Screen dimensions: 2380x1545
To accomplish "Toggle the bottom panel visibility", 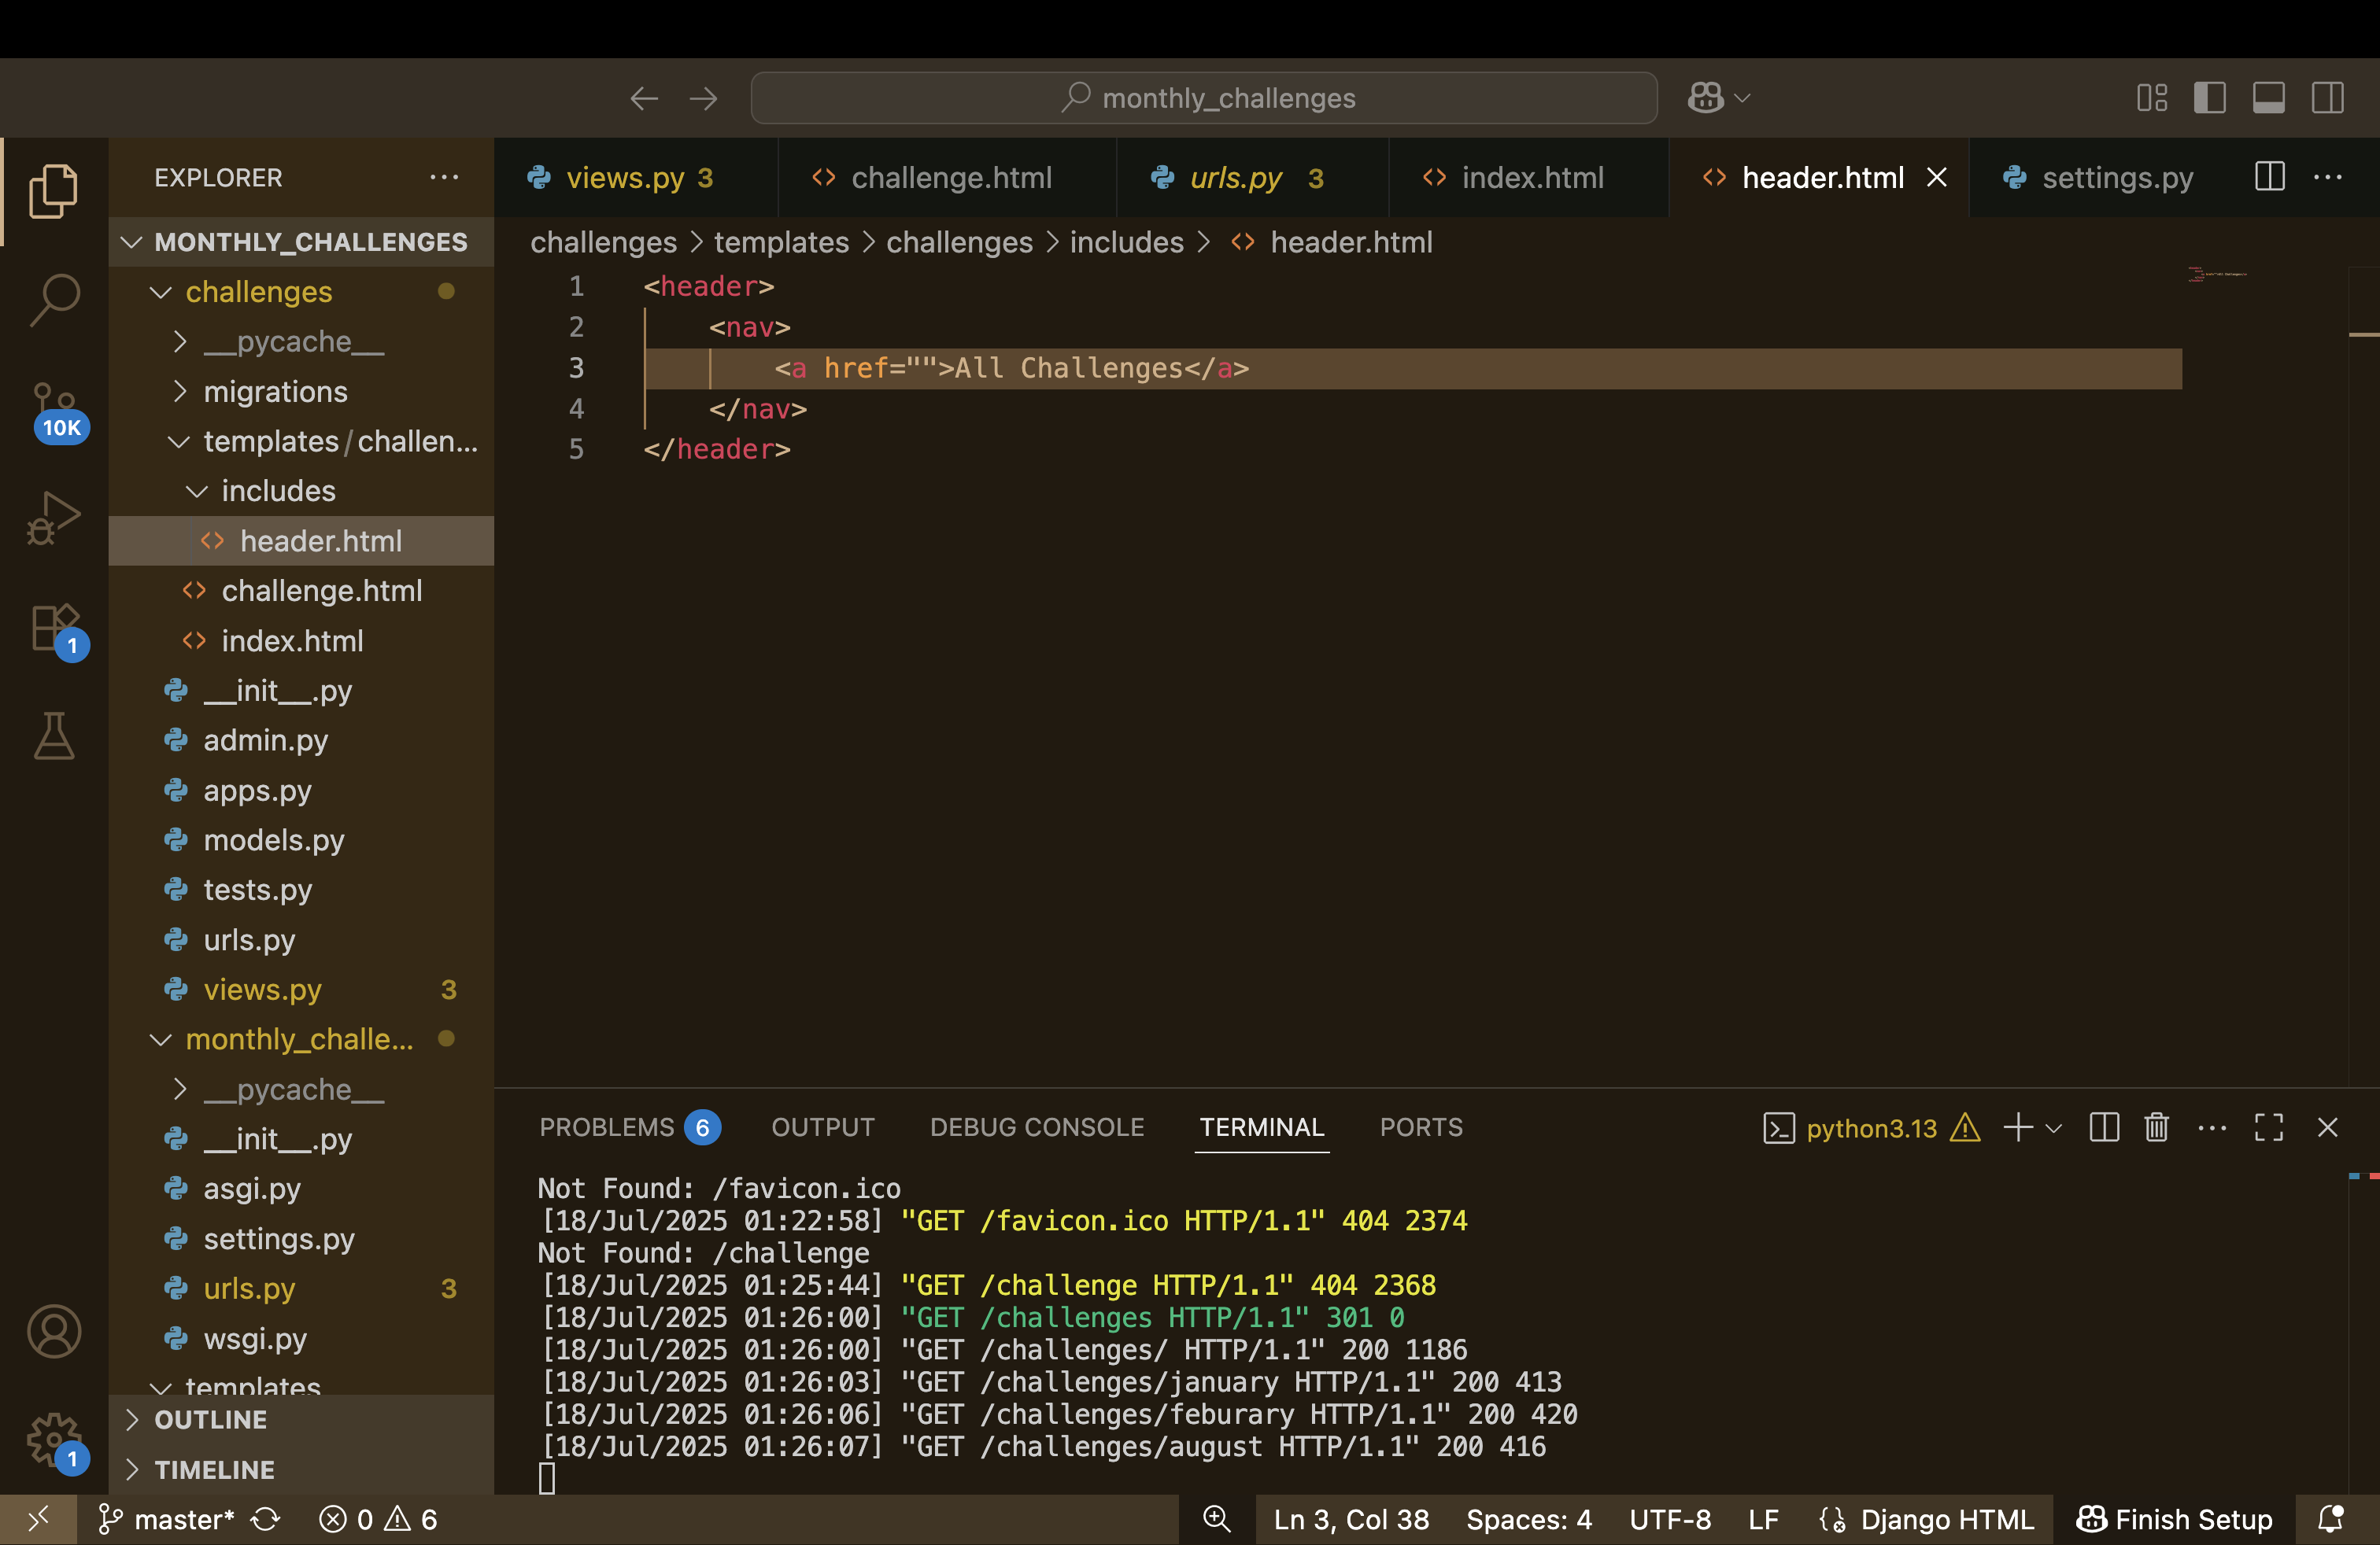I will (2268, 98).
